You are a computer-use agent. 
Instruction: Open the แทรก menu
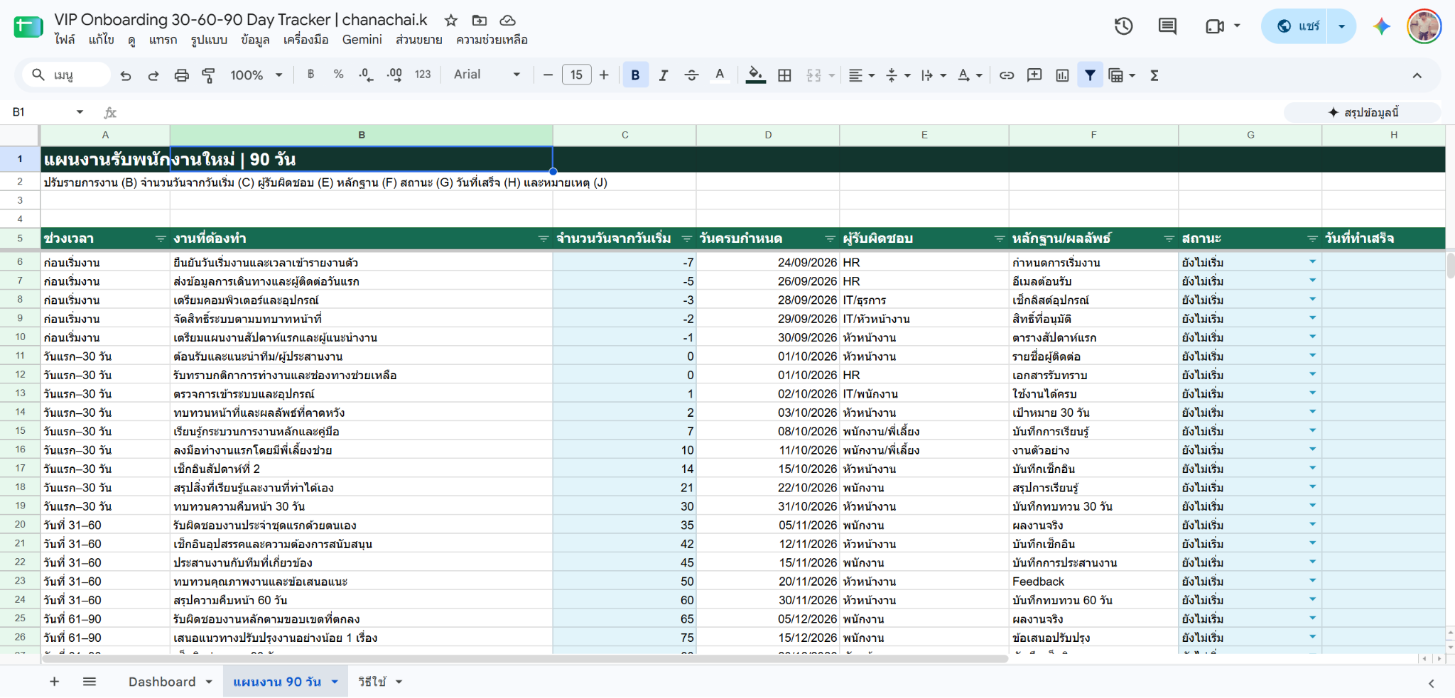point(163,40)
